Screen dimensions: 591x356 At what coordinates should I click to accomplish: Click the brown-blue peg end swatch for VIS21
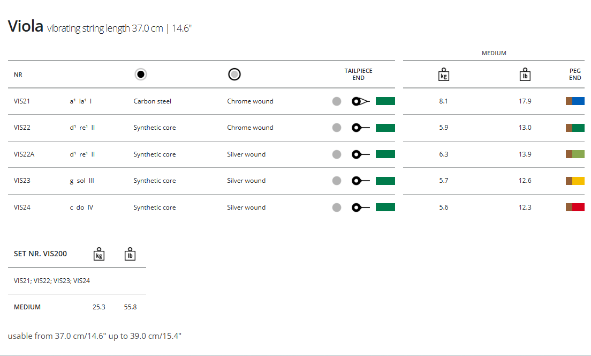tap(575, 101)
